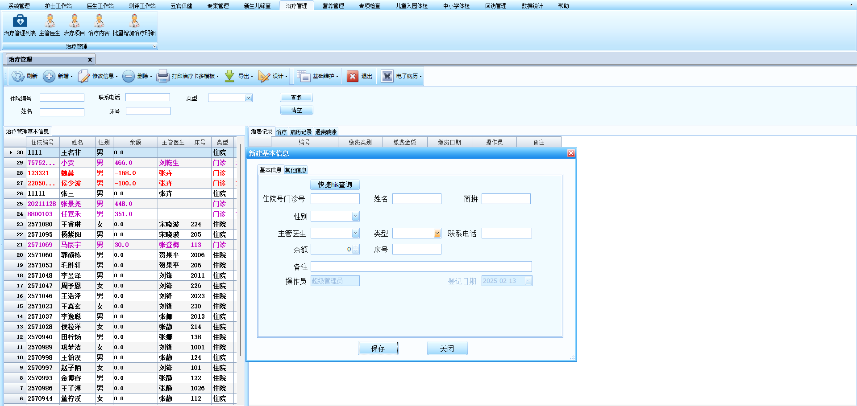Image resolution: width=857 pixels, height=406 pixels.
Task: Click the 刷新 refresh toolbar icon
Action: click(17, 76)
